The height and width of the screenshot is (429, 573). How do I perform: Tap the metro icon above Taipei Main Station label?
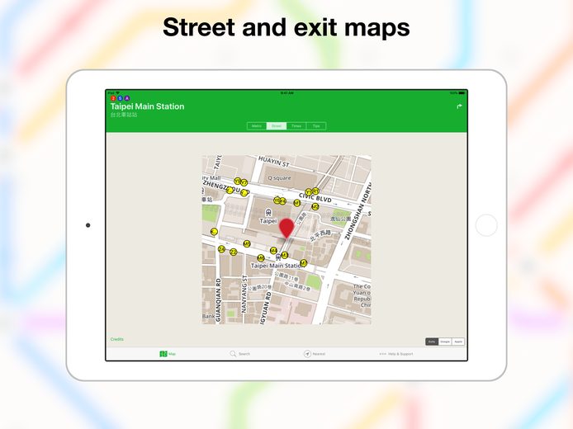[x=278, y=257]
